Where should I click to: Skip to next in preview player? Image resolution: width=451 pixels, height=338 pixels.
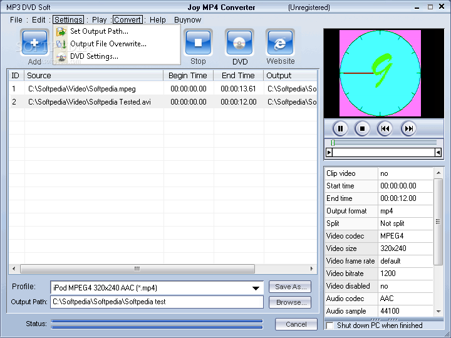408,128
